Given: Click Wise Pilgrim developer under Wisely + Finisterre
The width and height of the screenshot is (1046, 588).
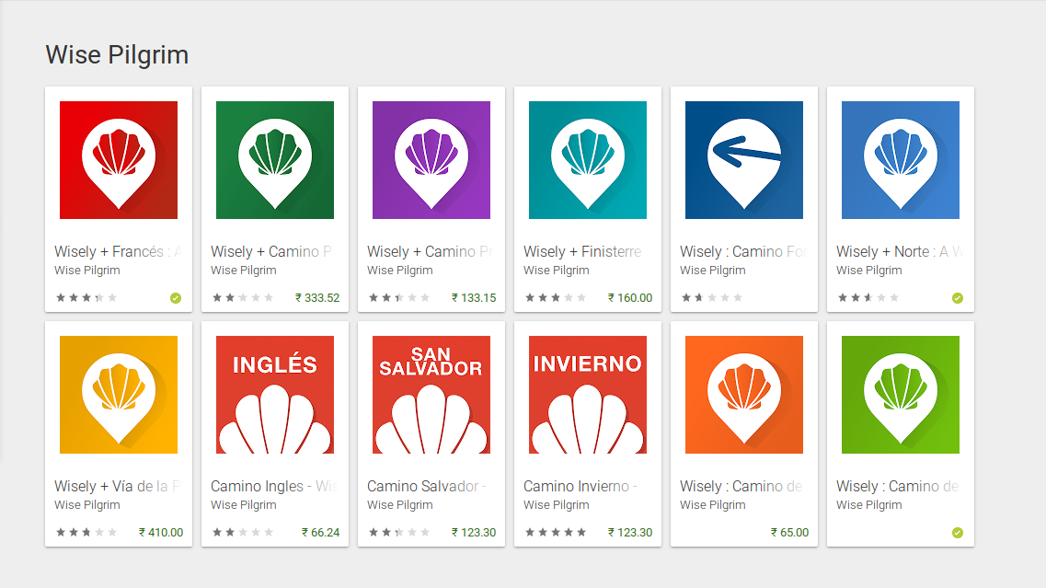Looking at the screenshot, I should 557,271.
